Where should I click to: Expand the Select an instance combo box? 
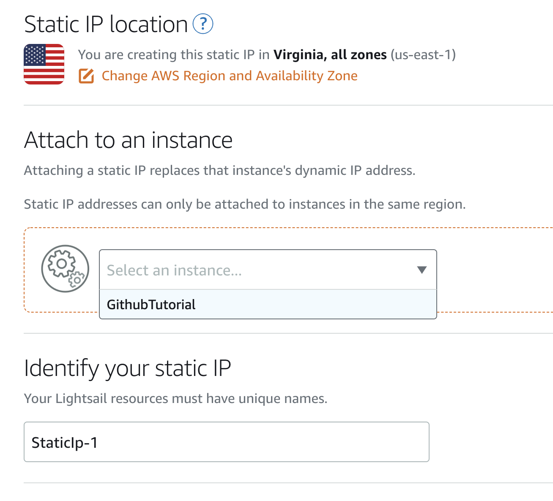click(x=268, y=270)
